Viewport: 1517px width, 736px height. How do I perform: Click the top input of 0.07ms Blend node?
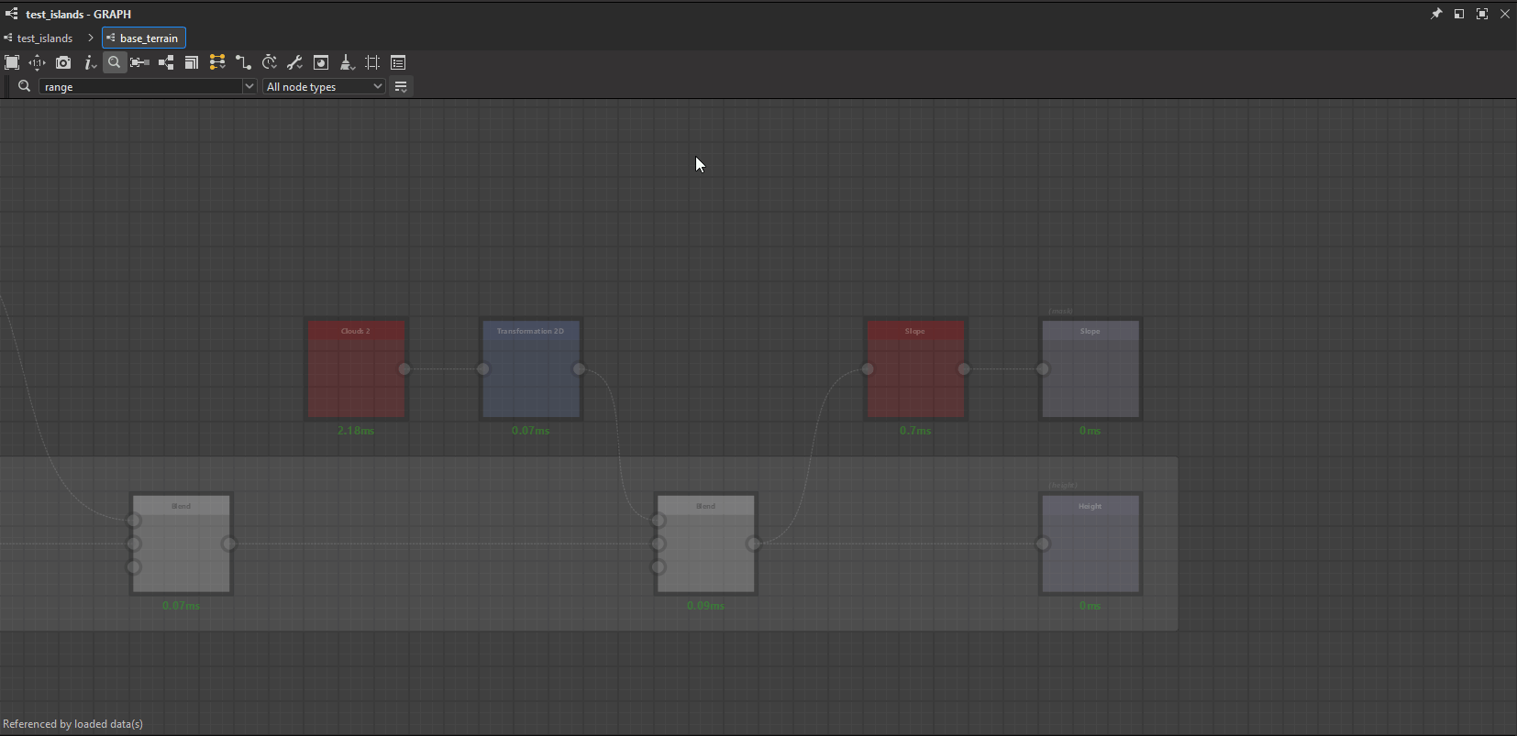coord(134,521)
